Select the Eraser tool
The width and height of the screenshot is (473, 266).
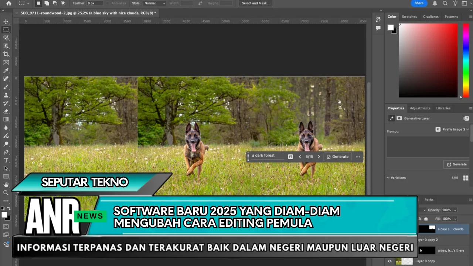pos(6,111)
